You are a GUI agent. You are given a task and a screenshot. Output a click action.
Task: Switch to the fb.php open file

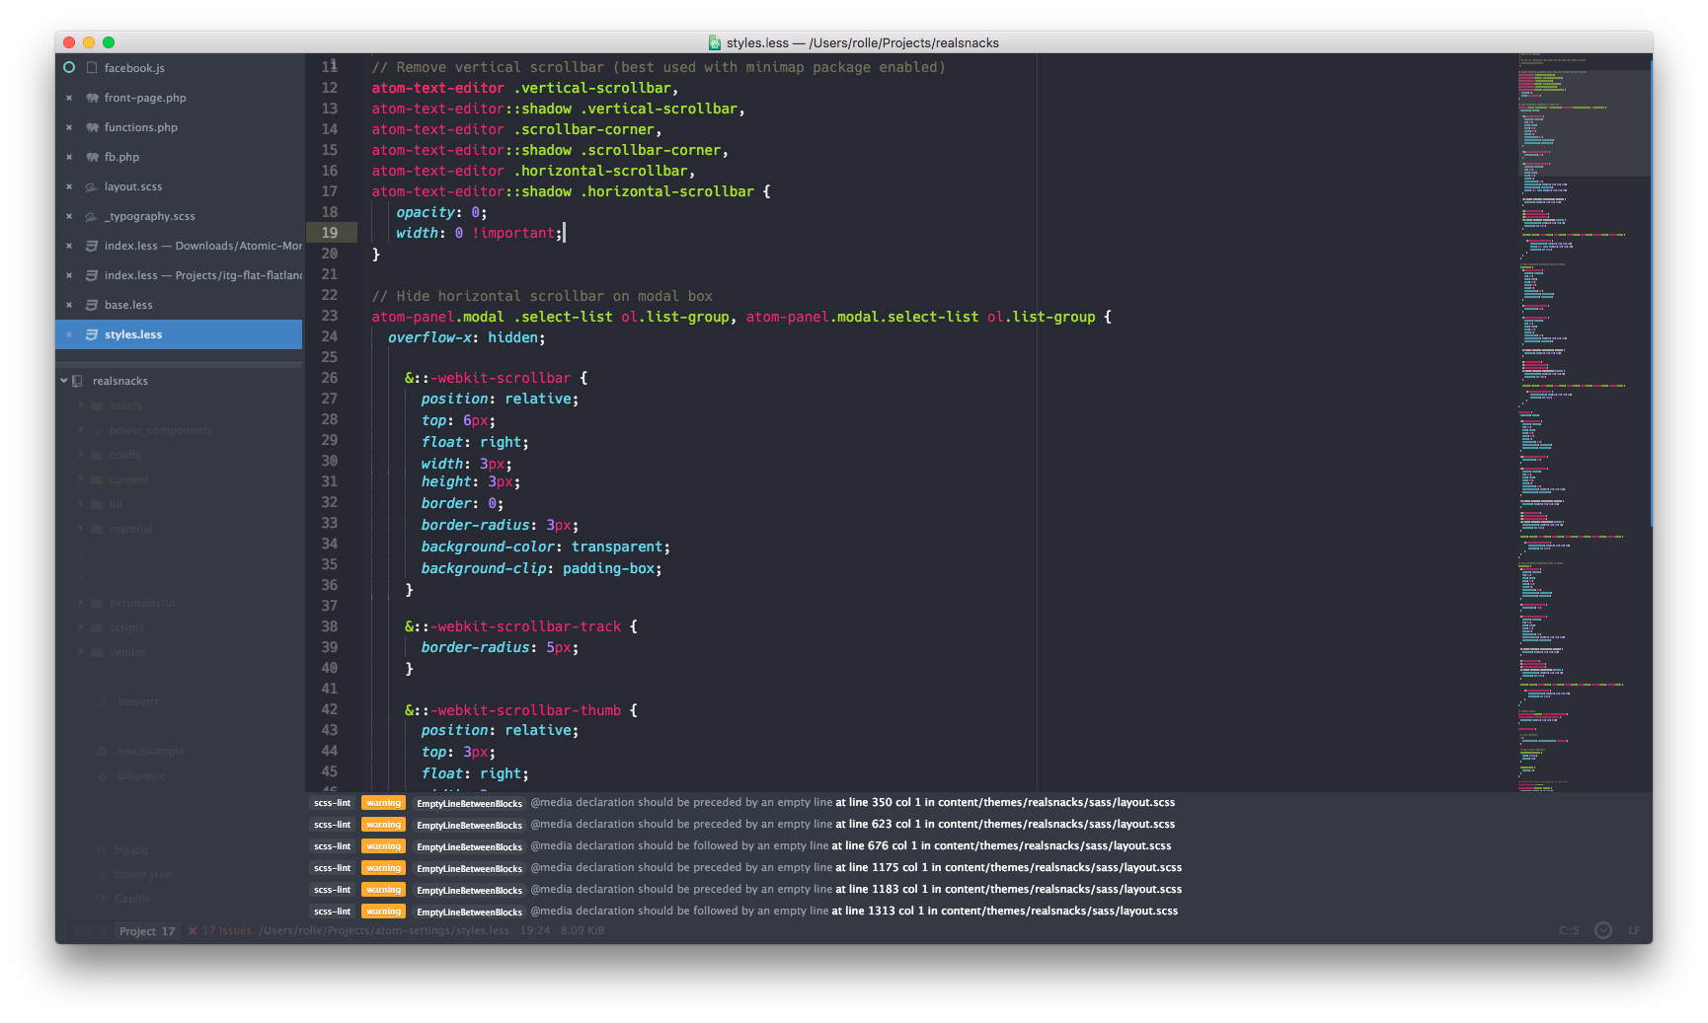coord(123,157)
